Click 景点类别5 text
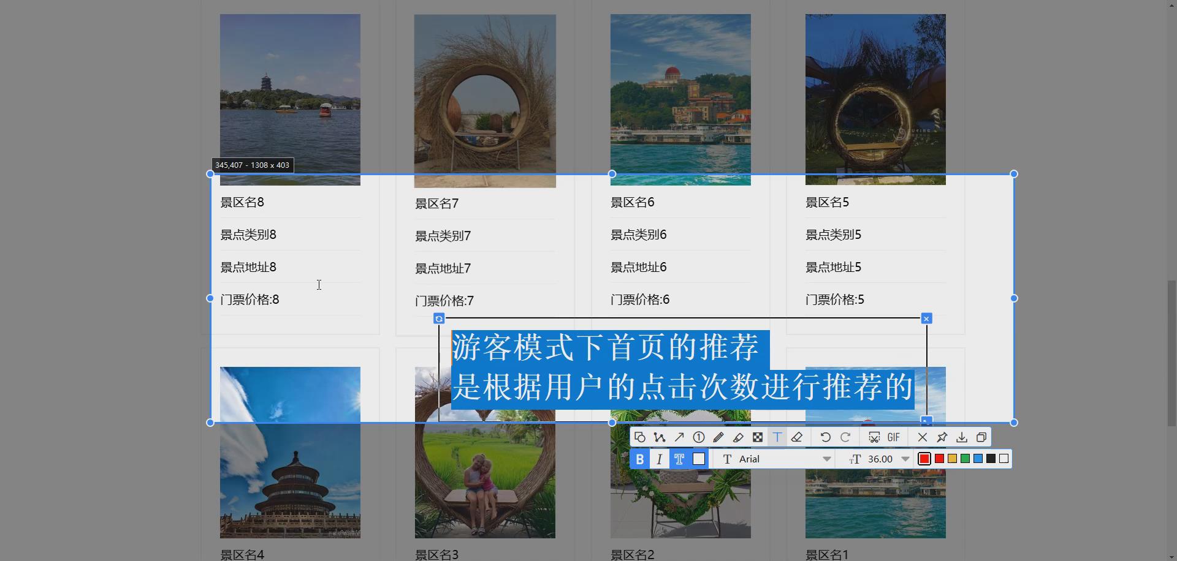The image size is (1177, 561). pos(834,235)
